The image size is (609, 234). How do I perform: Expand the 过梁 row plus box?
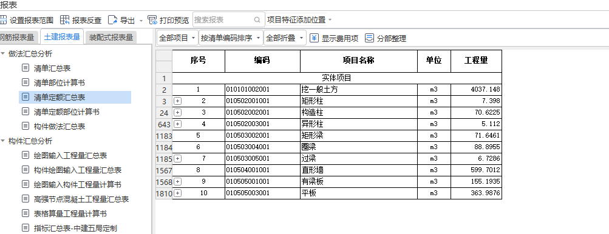coord(177,159)
